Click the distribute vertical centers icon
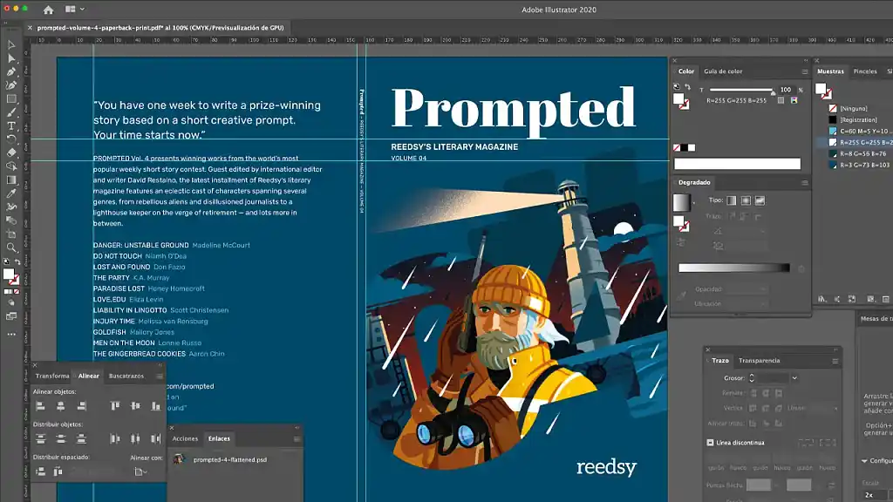The image size is (893, 502). [61, 438]
